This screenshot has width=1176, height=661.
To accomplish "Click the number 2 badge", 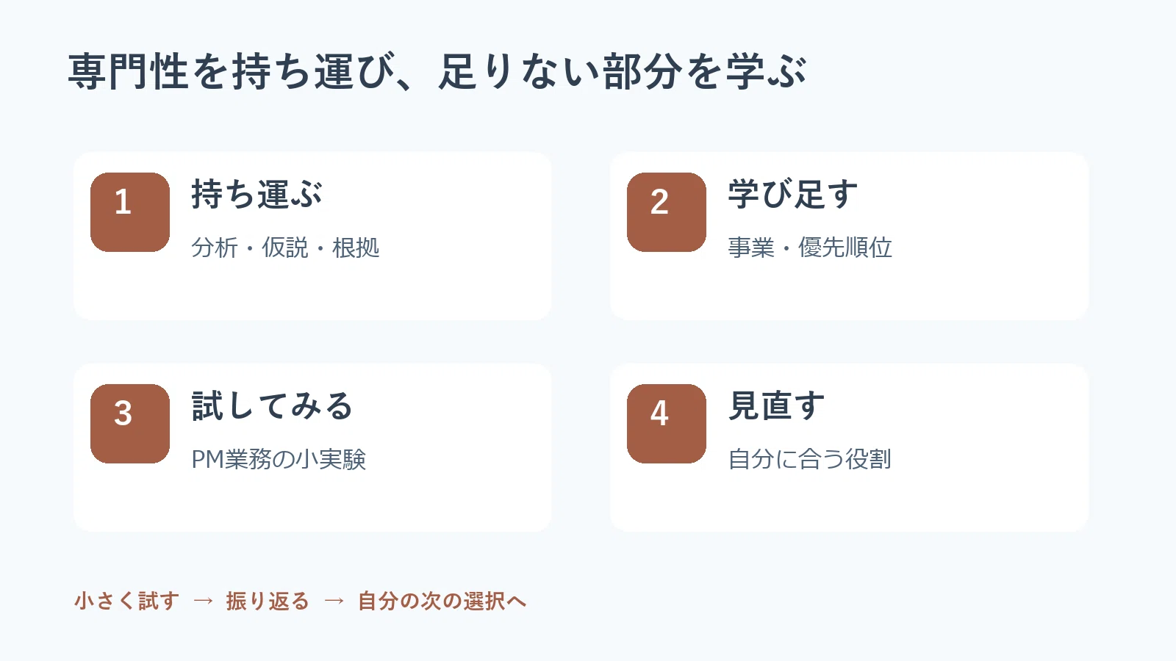I will pyautogui.click(x=667, y=212).
